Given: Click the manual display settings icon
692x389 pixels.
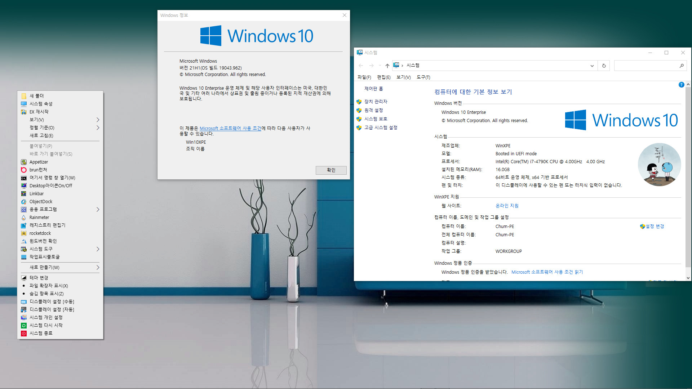Looking at the screenshot, I should [24, 302].
